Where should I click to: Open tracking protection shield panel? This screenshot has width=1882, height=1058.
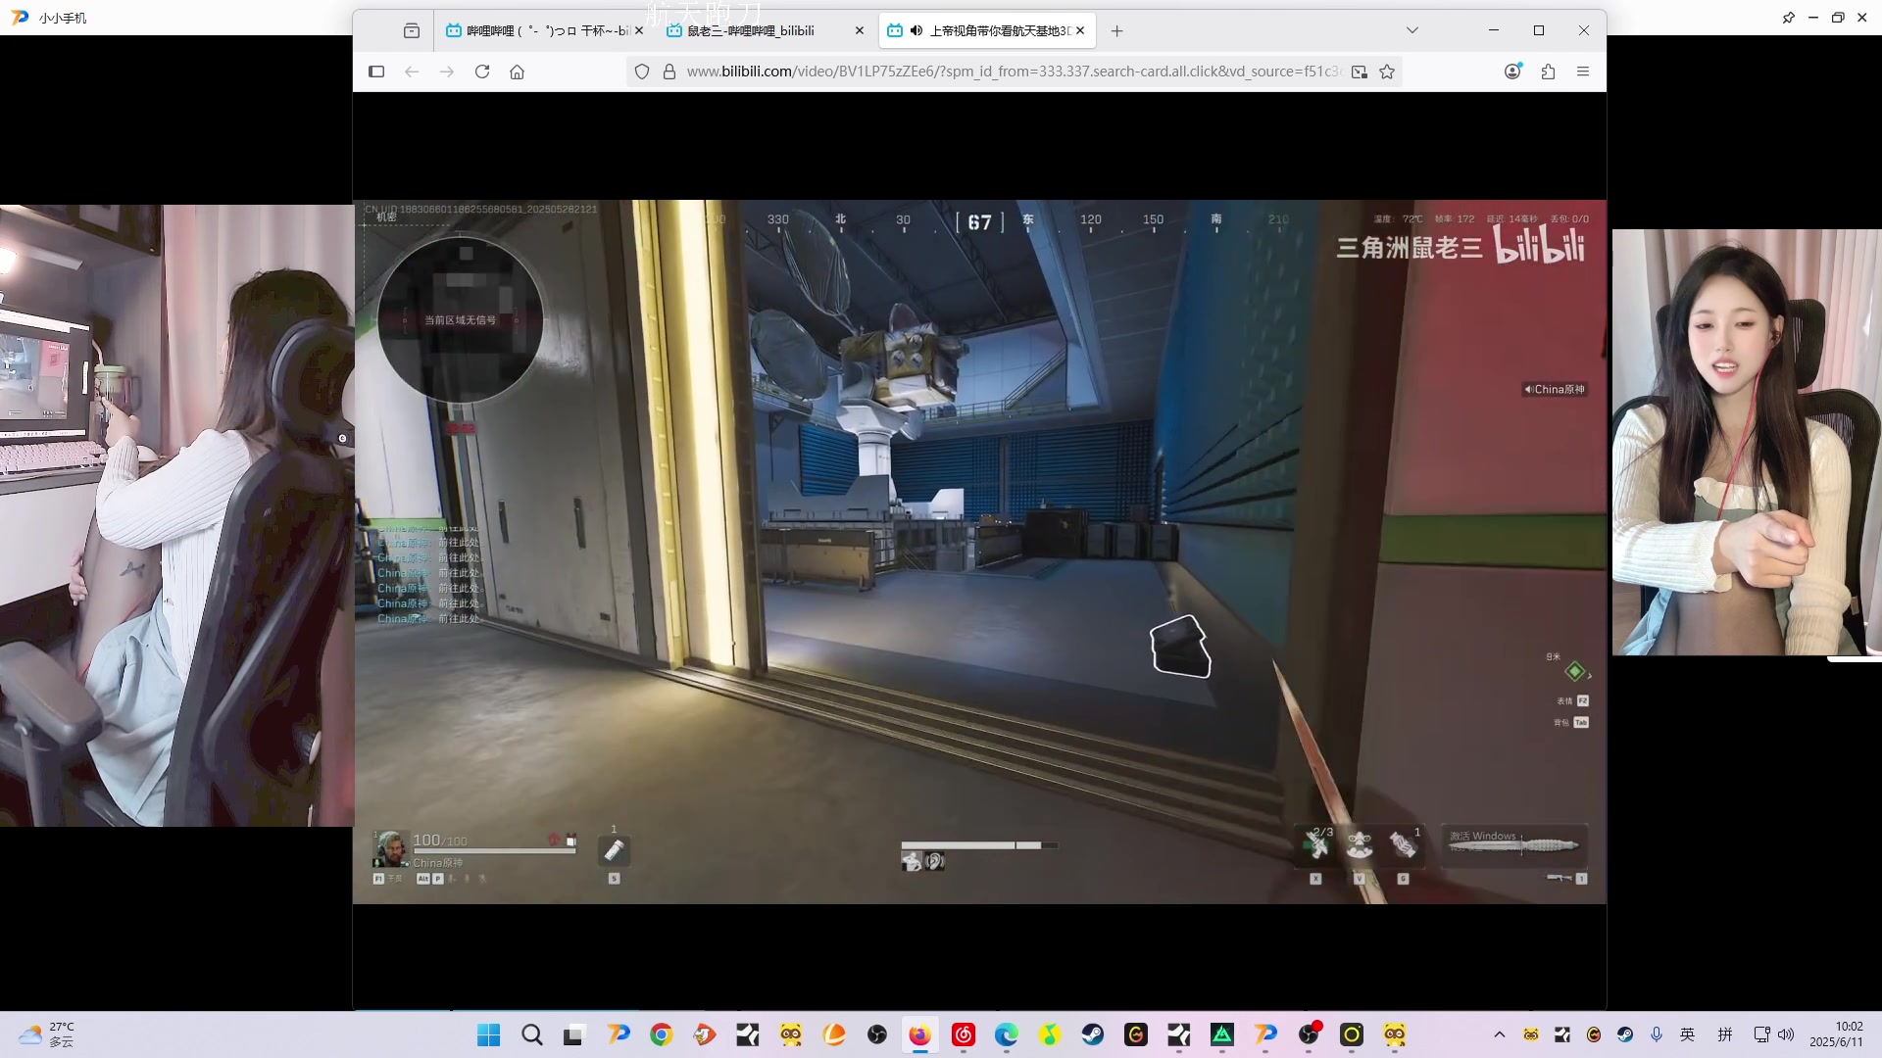click(642, 72)
